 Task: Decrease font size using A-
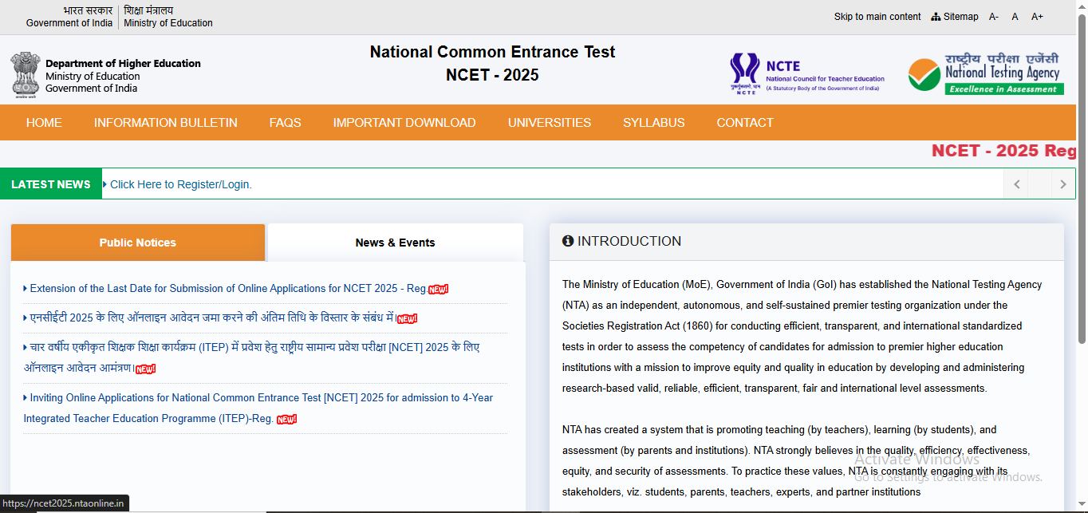993,16
